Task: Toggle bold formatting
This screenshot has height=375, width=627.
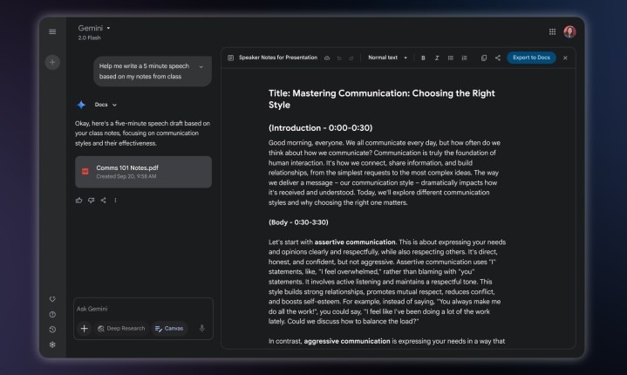Action: click(x=423, y=58)
